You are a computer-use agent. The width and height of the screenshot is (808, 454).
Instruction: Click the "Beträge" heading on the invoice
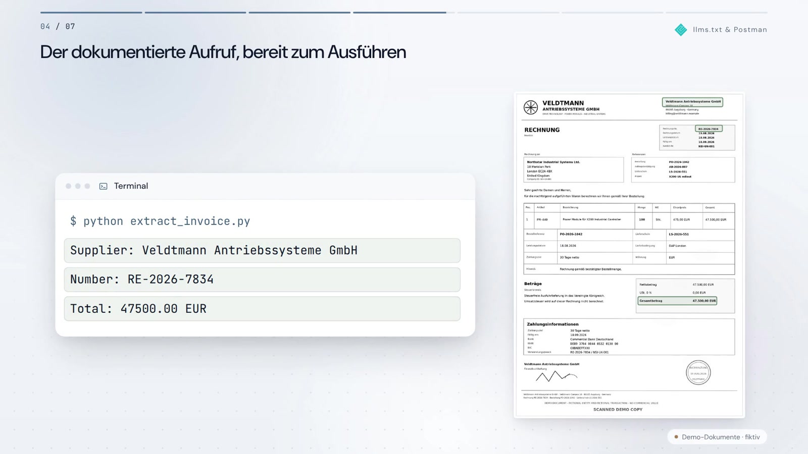pyautogui.click(x=533, y=284)
